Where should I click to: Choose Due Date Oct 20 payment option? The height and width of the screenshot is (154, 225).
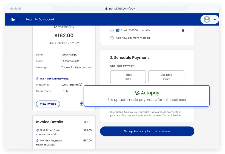click(166, 77)
